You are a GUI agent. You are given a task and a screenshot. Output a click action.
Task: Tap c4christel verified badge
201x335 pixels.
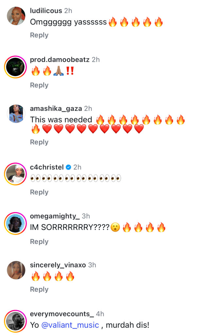[x=68, y=167]
